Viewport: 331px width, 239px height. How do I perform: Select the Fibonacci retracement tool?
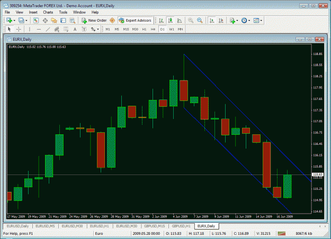66,29
